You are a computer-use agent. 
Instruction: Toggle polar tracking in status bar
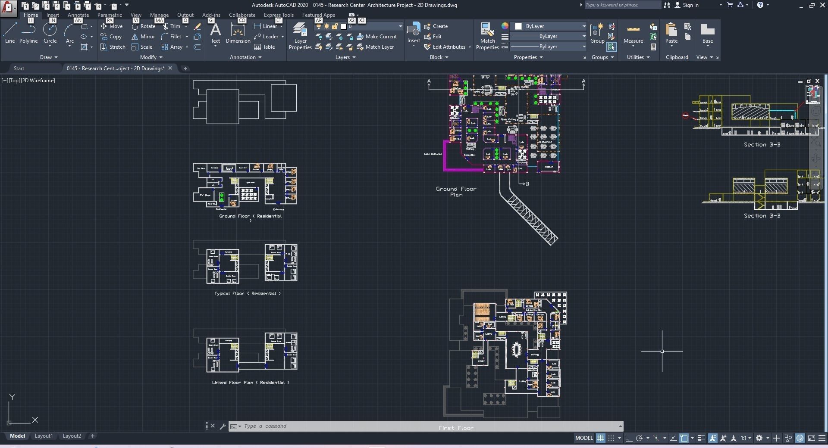click(640, 438)
